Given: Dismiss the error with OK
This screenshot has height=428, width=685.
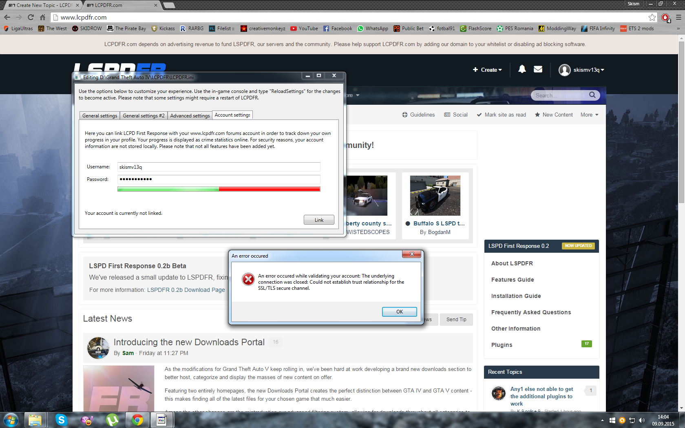Looking at the screenshot, I should click(400, 312).
